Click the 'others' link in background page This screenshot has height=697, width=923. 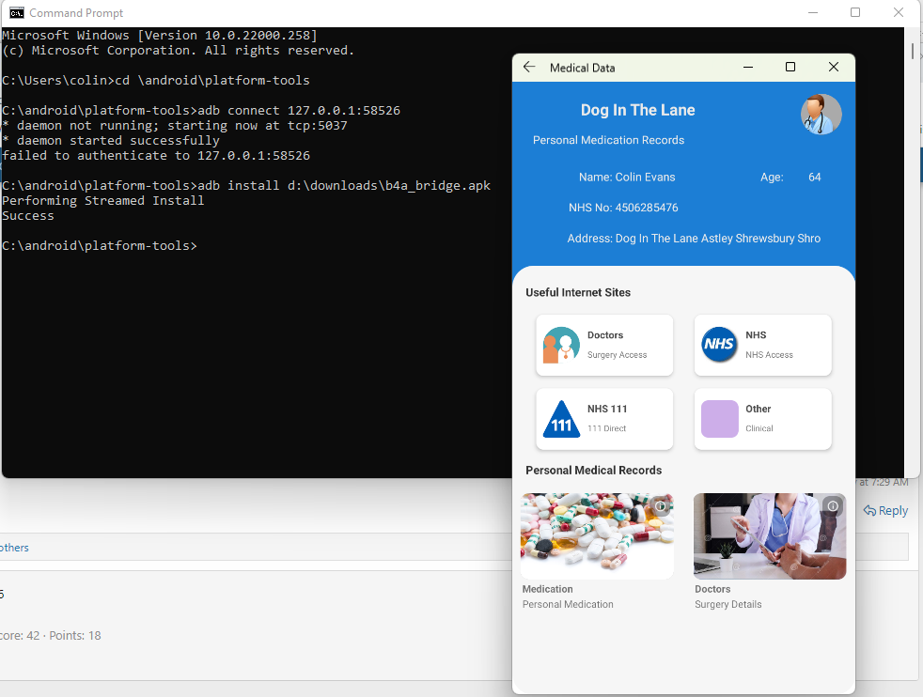(x=14, y=548)
